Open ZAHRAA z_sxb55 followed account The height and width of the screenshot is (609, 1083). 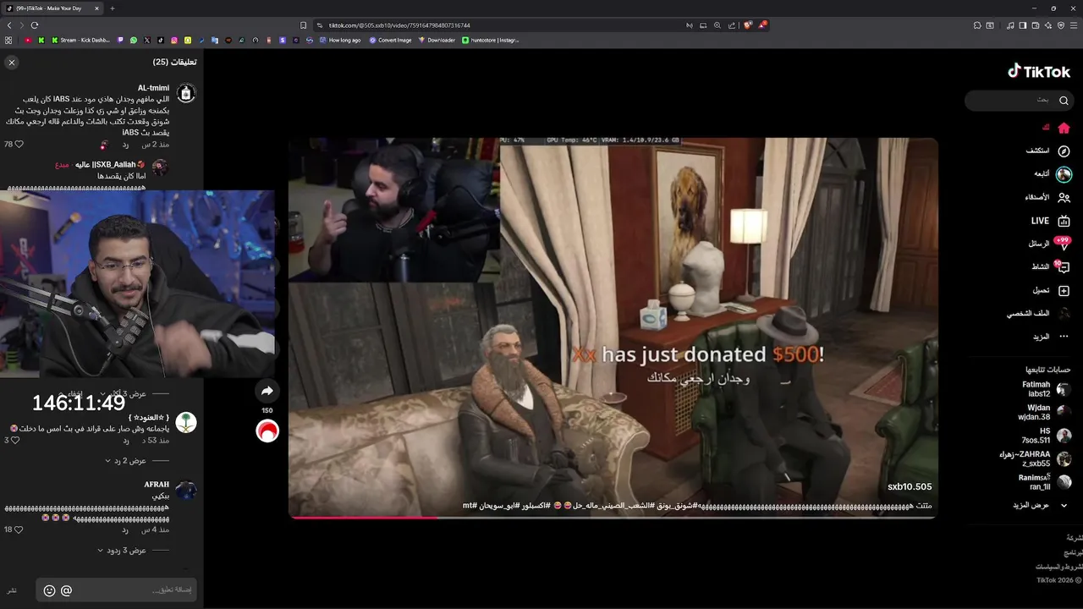click(1036, 458)
